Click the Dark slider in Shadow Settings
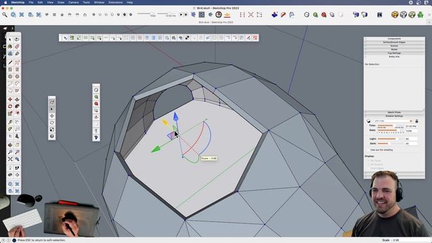This screenshot has width=432, height=243. (390, 143)
